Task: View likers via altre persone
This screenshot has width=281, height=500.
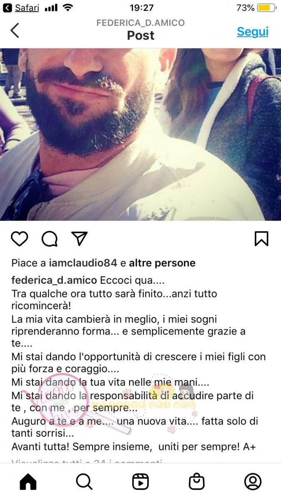Action: [162, 263]
